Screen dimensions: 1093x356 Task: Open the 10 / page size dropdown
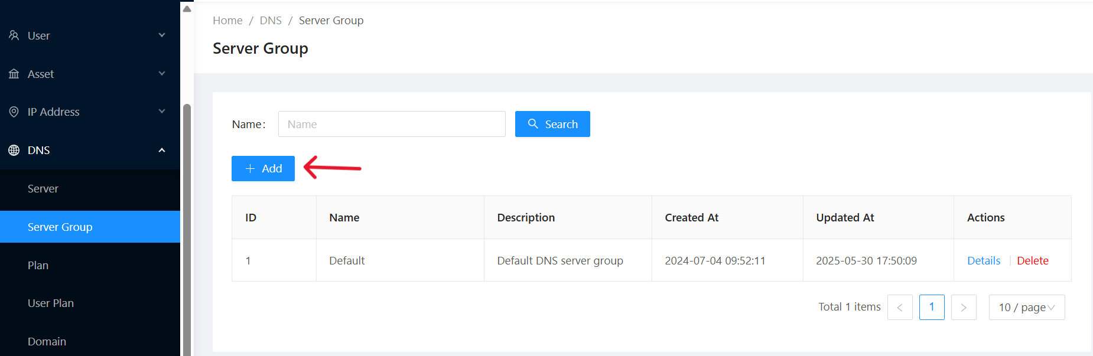pyautogui.click(x=1026, y=308)
